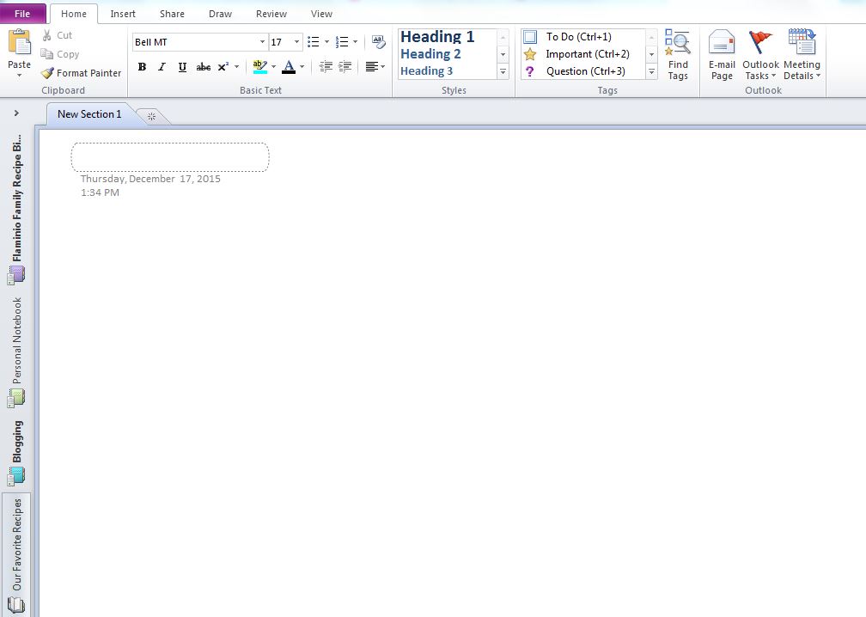Open the paragraph alignment menu

375,67
